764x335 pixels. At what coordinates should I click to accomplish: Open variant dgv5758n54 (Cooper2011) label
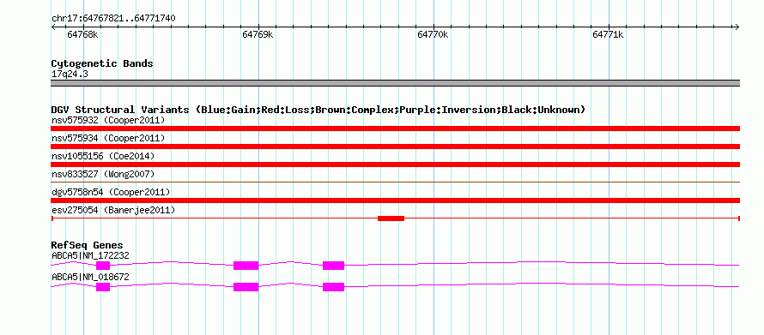click(x=111, y=192)
